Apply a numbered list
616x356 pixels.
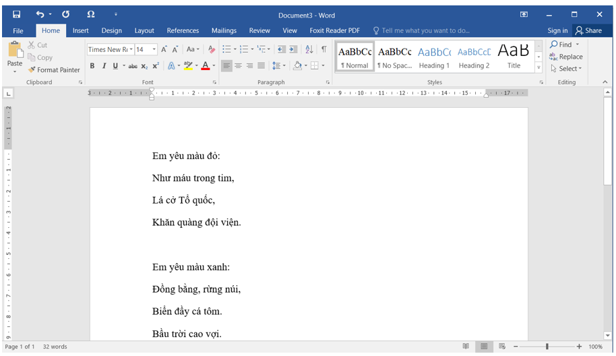[244, 49]
